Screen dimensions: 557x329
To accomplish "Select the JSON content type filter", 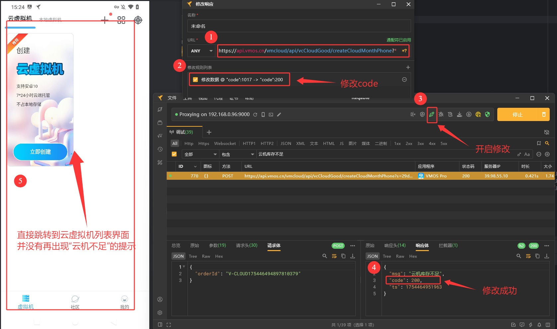I will click(286, 144).
